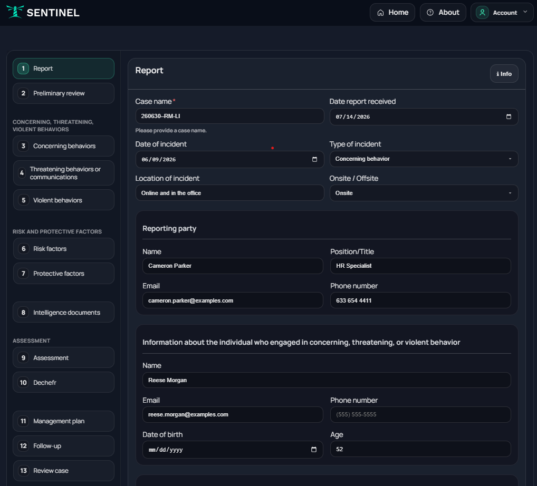This screenshot has height=486, width=537.
Task: Open Type of incident dropdown
Action: 424,159
